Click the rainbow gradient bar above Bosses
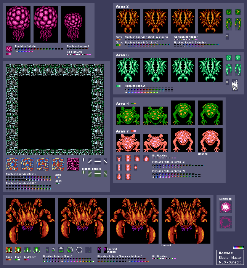 [238, 247]
